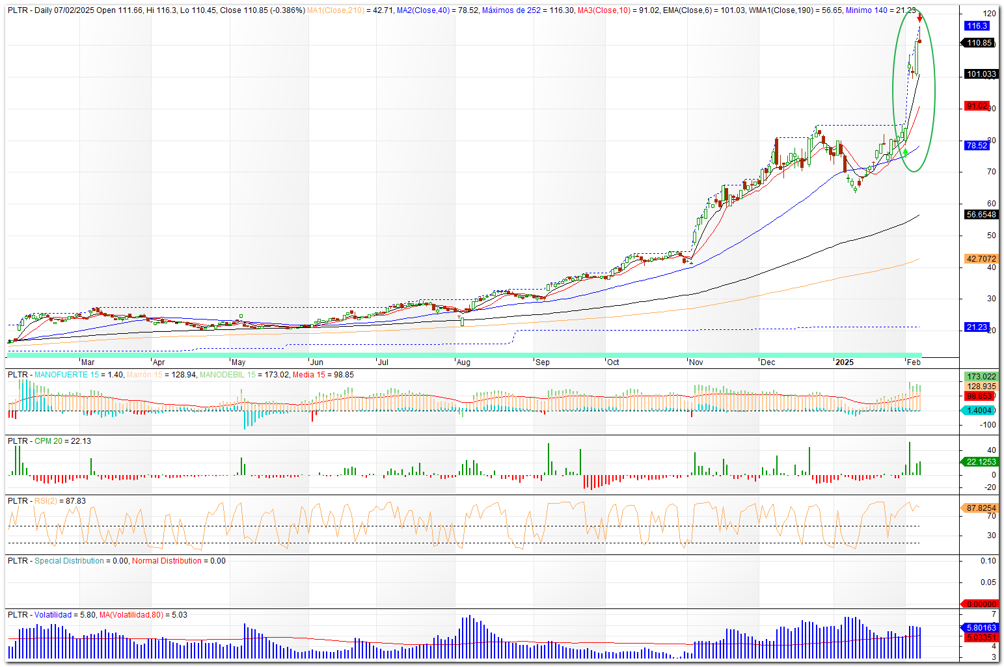Click the -20 tick on CPM axis
1004x667 pixels.
[990, 487]
